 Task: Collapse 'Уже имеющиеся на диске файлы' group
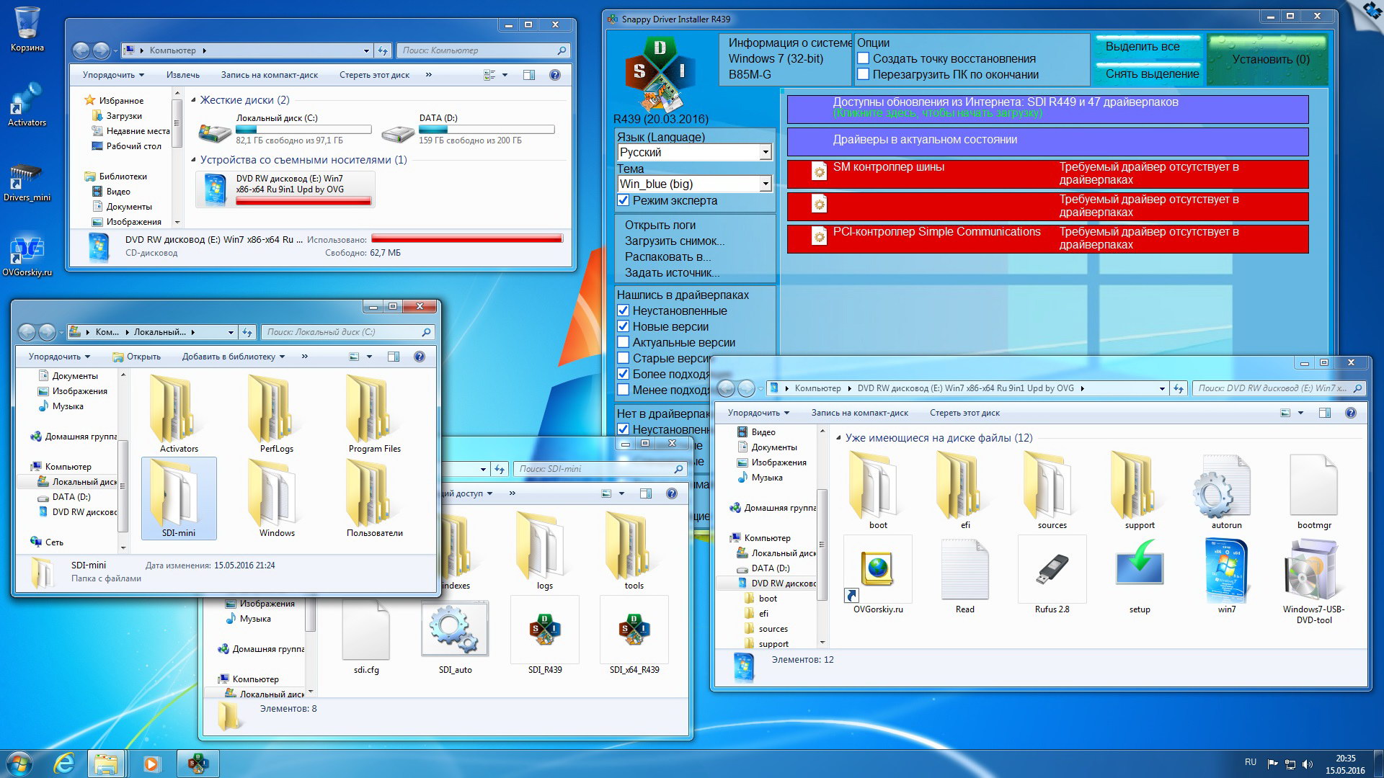[x=838, y=438]
